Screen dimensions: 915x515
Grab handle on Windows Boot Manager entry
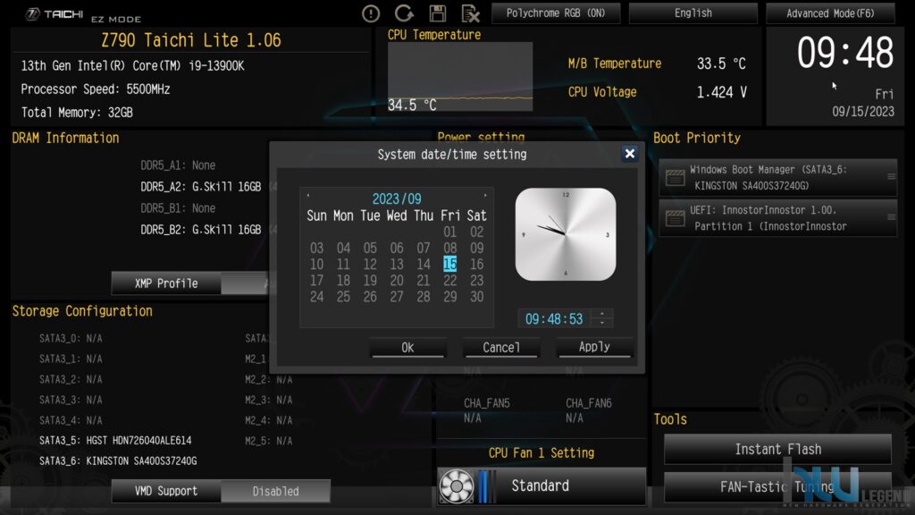click(891, 176)
